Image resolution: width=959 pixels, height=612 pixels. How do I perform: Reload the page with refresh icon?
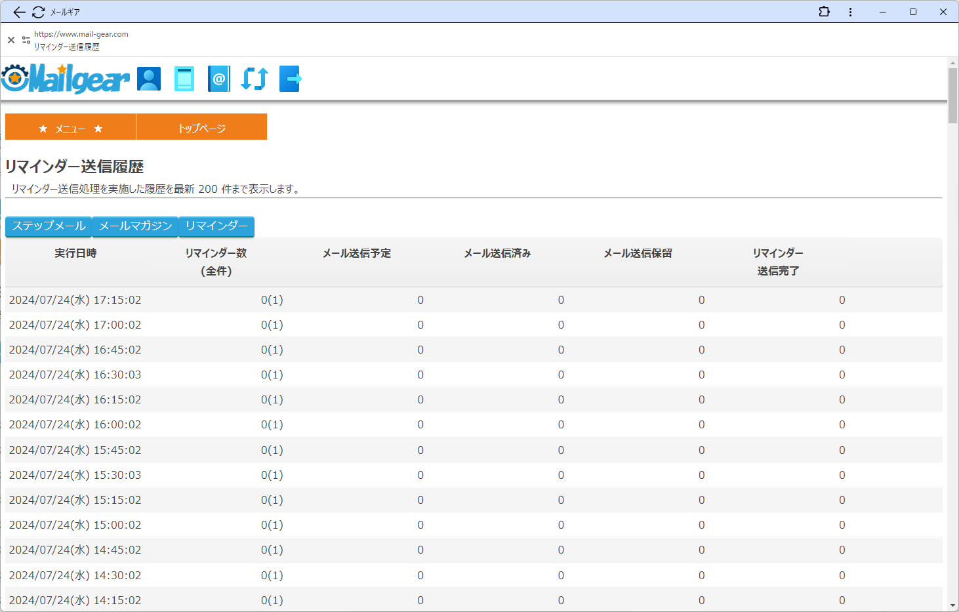coord(38,12)
